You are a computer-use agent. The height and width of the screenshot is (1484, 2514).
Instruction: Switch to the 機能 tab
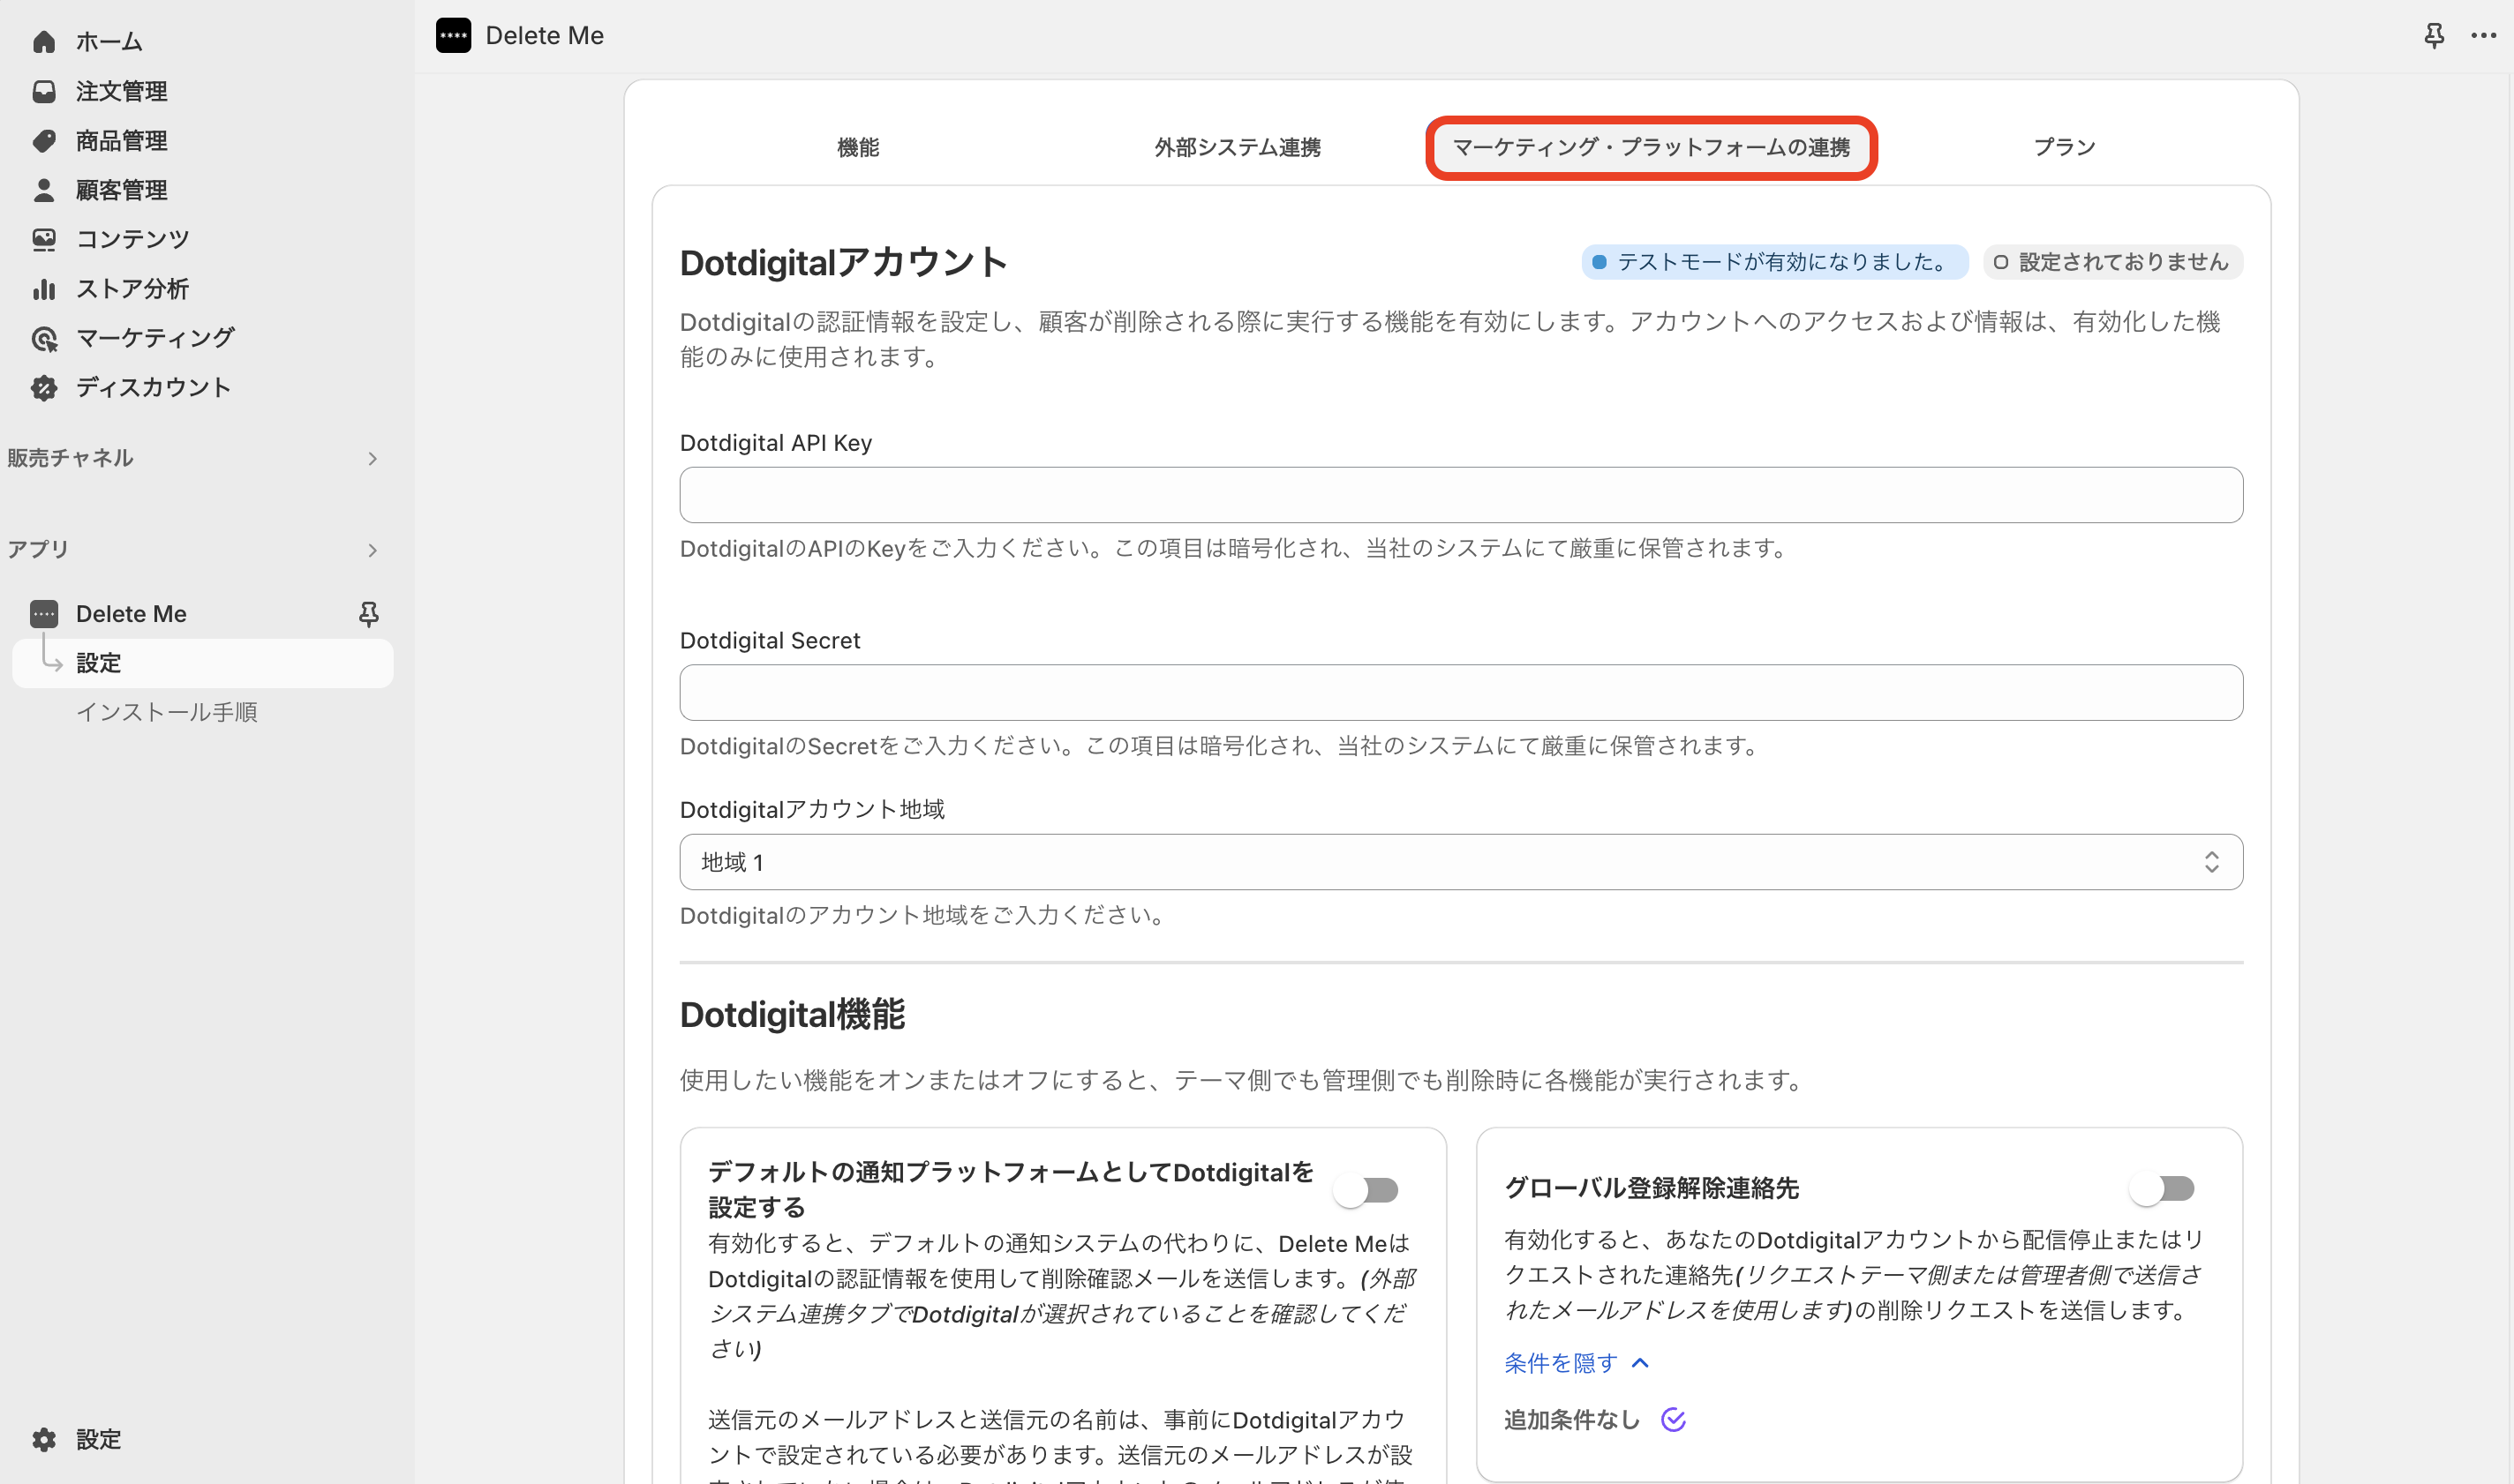(x=858, y=148)
